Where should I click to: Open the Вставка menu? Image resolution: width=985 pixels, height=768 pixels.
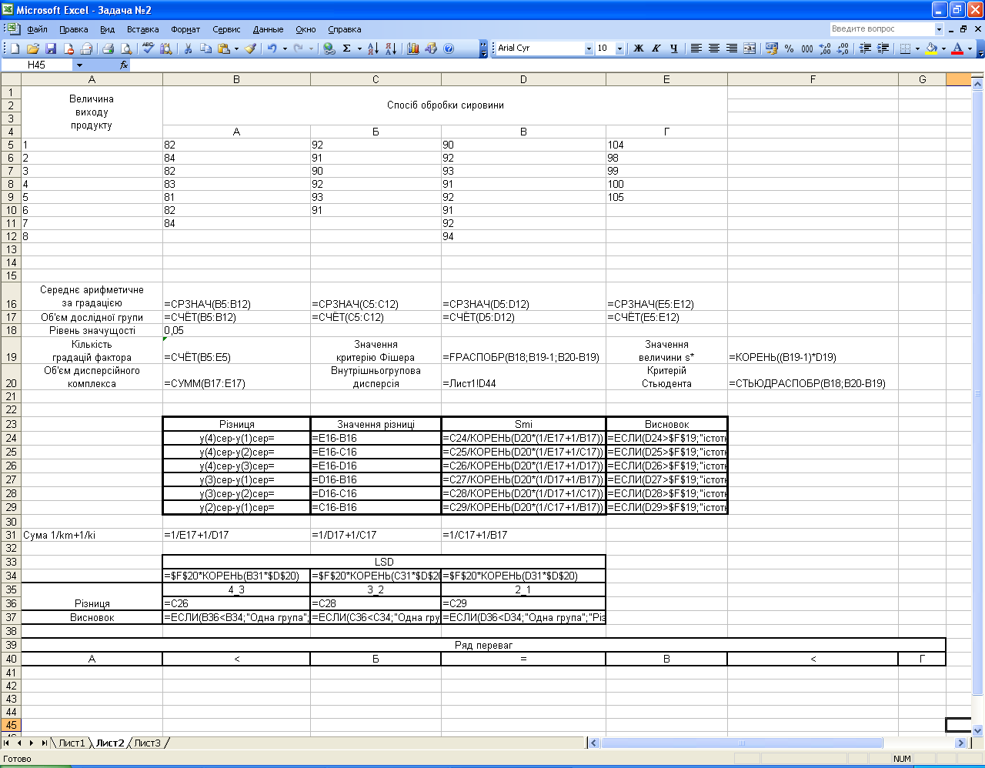[142, 29]
